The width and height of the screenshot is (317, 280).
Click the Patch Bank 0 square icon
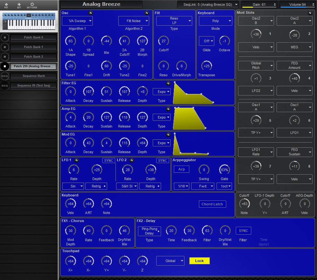(x=4, y=37)
